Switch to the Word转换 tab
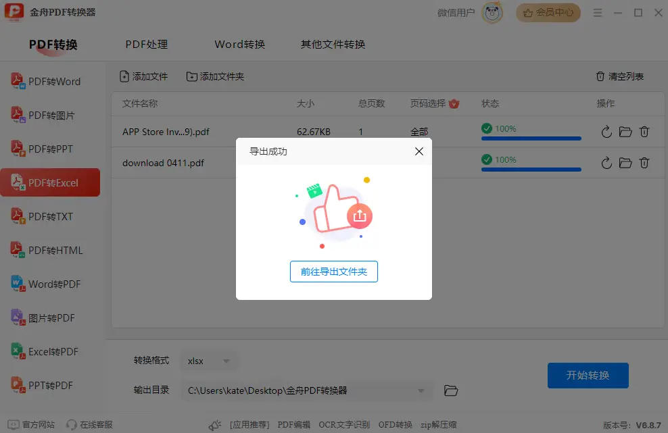668x433 pixels. click(x=239, y=44)
